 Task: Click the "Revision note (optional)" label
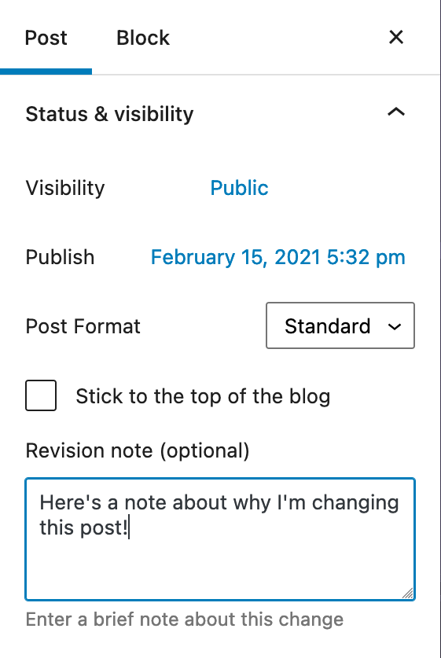138,450
